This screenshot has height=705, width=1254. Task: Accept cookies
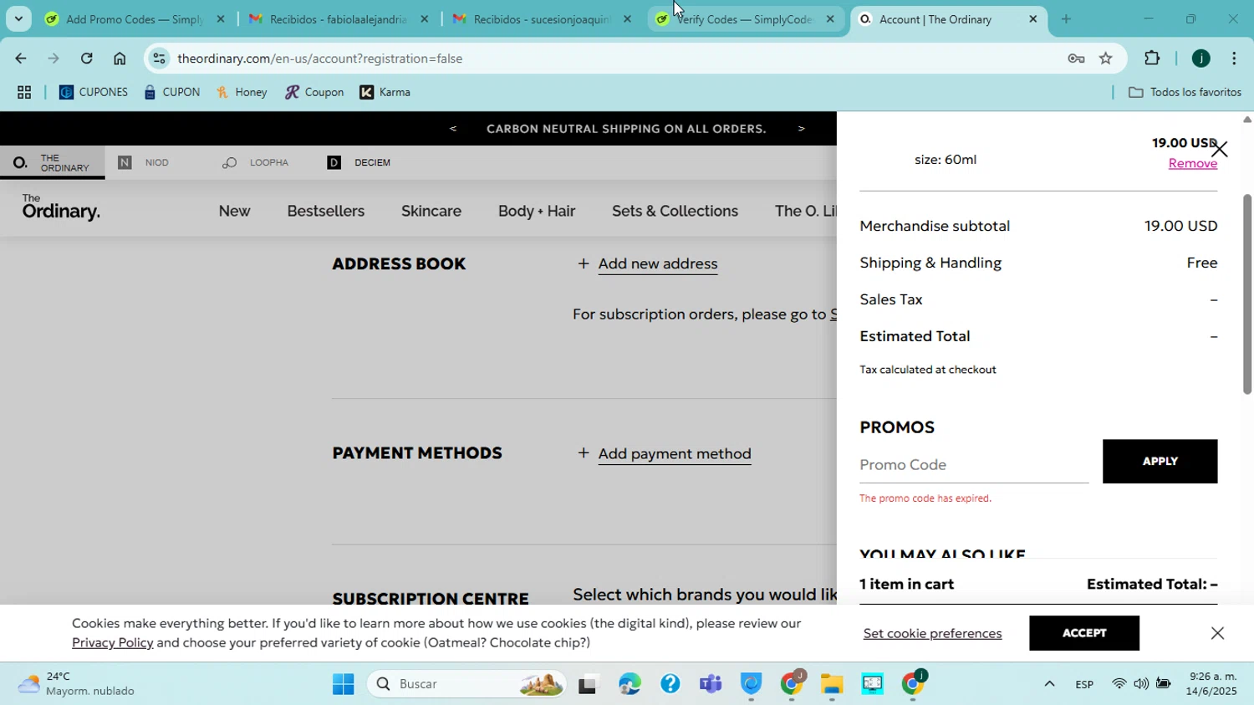click(1084, 633)
